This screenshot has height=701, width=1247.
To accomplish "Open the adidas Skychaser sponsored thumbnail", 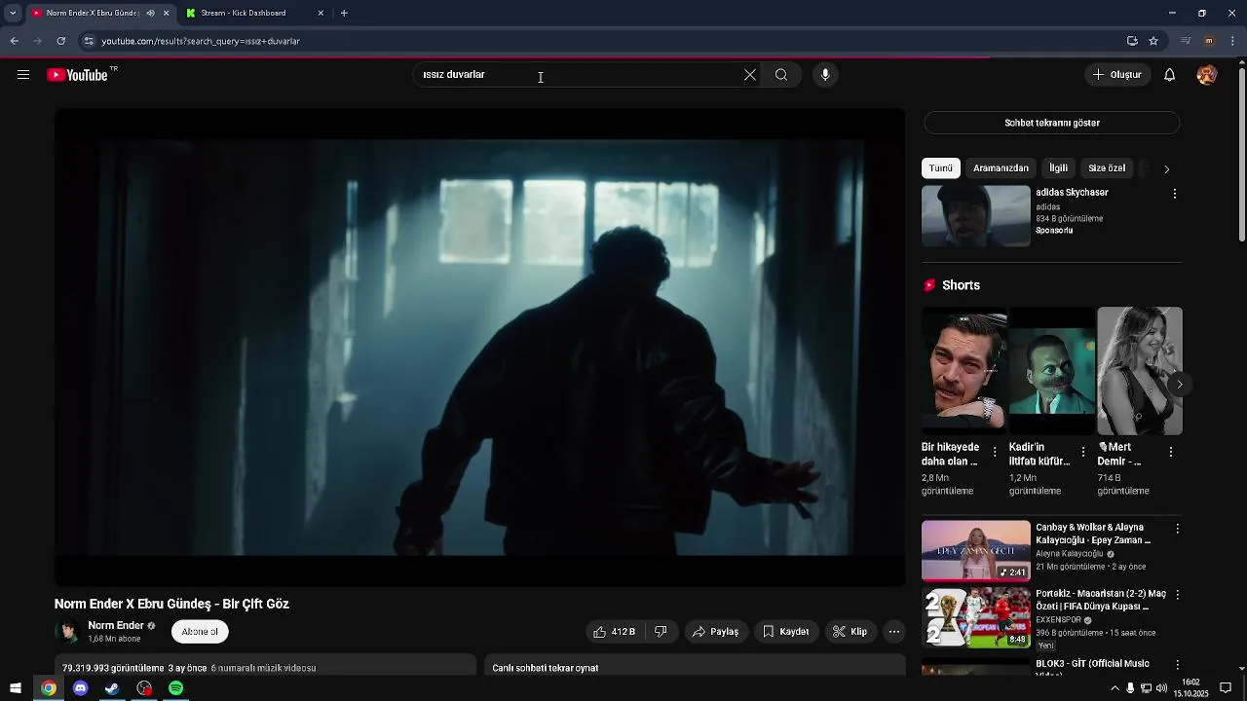I will (976, 216).
